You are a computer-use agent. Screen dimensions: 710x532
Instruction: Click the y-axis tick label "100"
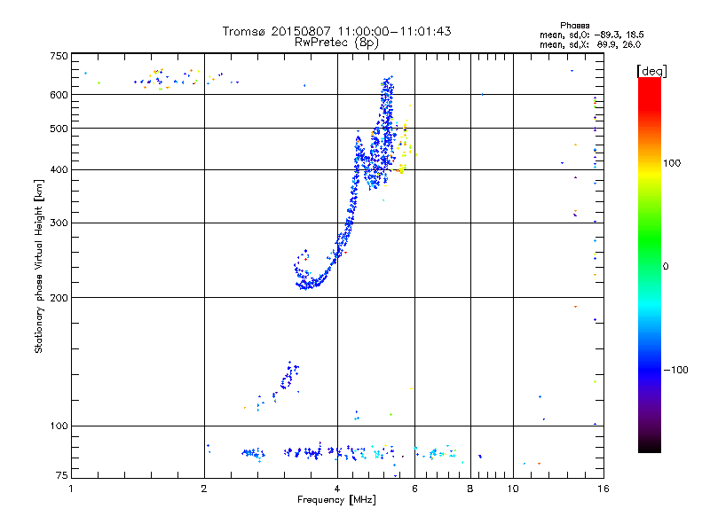pos(59,426)
